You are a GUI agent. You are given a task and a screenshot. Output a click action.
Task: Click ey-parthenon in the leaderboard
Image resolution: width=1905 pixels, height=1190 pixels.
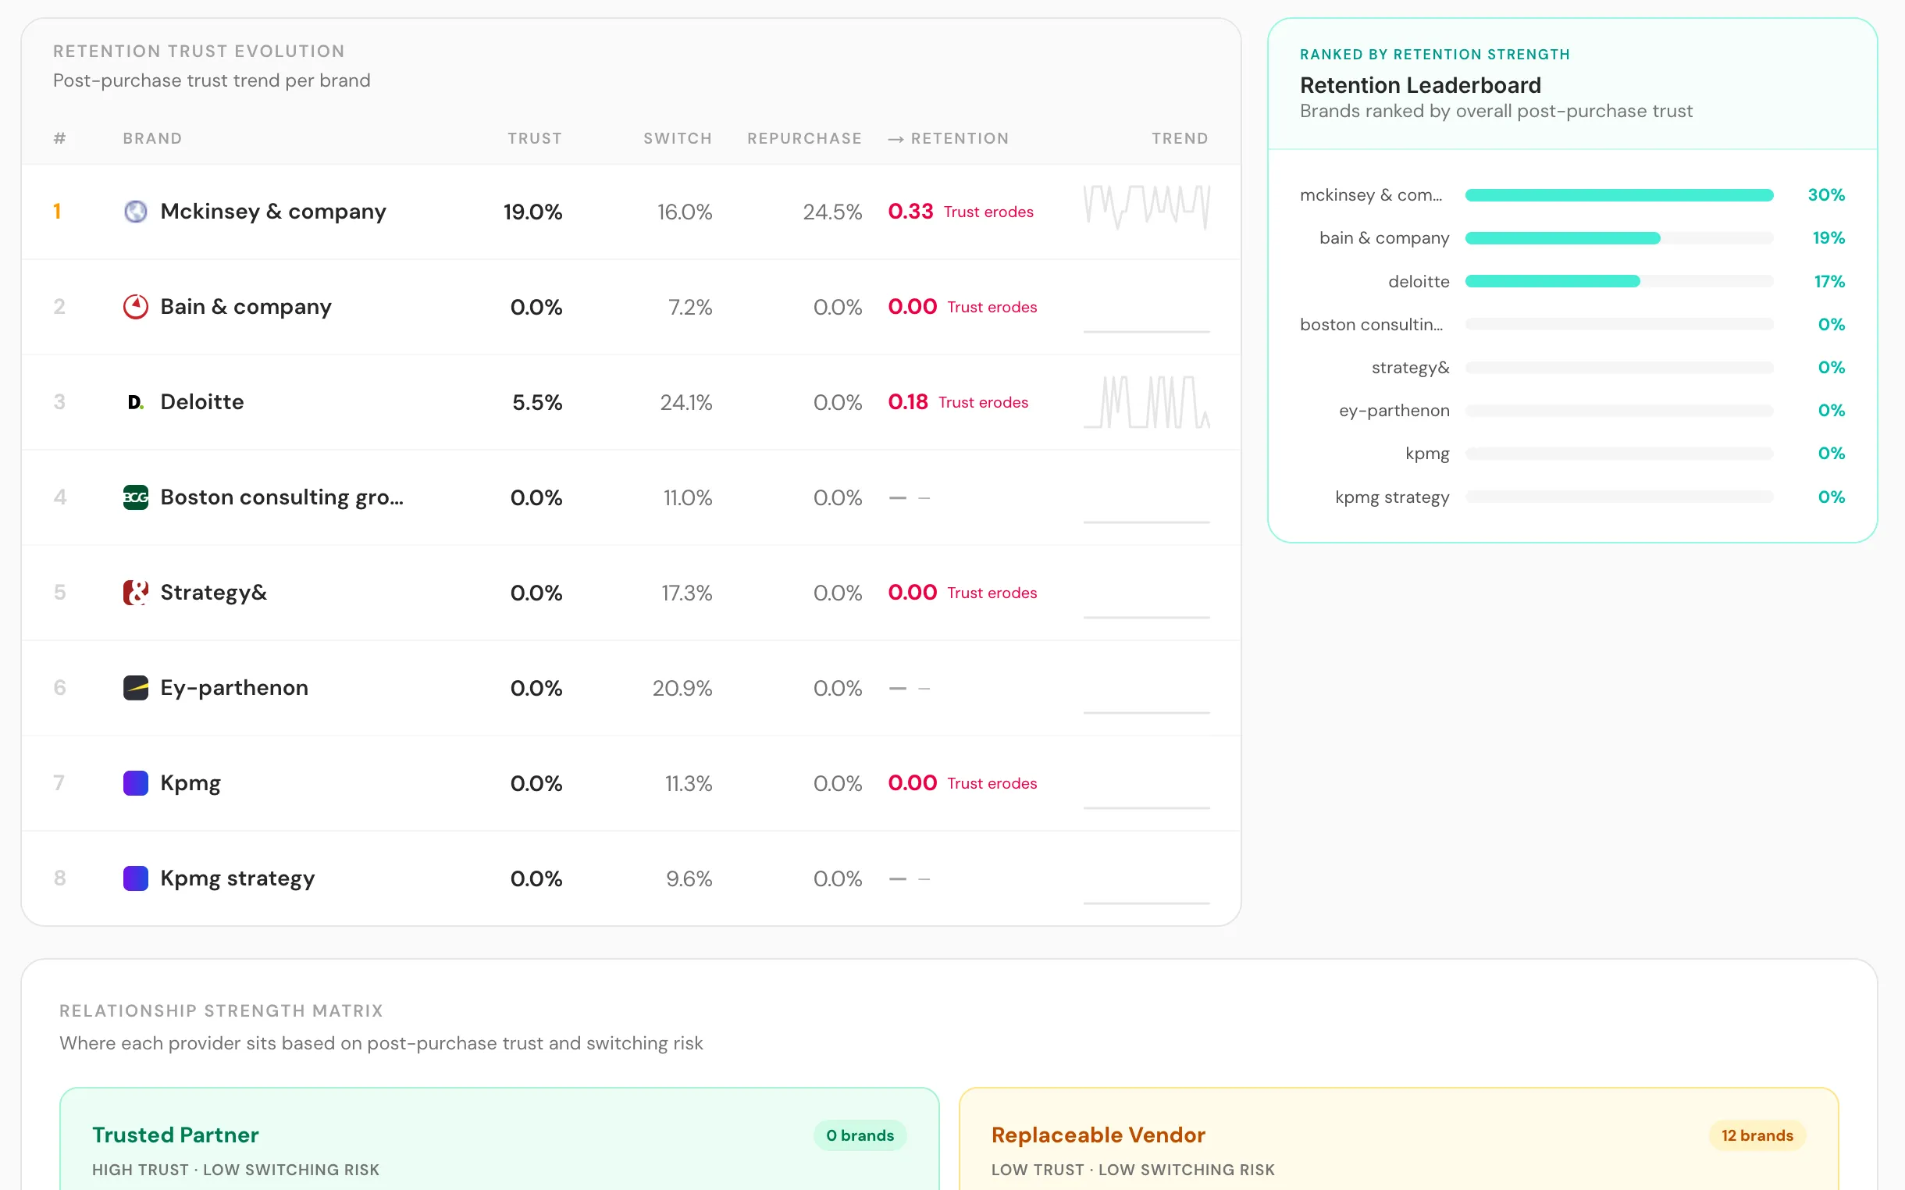click(1394, 411)
